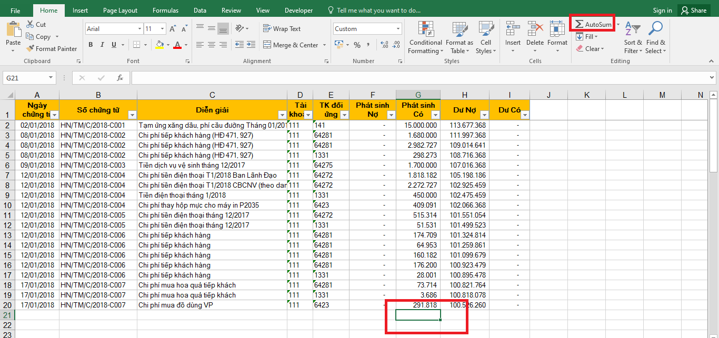The width and height of the screenshot is (719, 338).
Task: Click the Sort & Filter icon
Action: [633, 38]
